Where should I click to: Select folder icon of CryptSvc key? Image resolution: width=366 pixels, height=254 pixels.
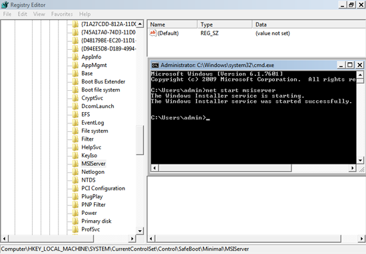click(75, 98)
